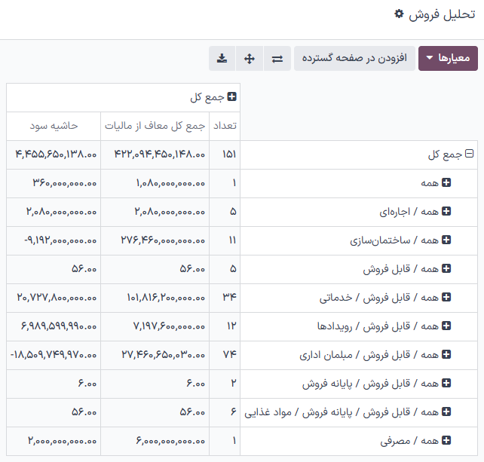Image resolution: width=484 pixels, height=462 pixels.
Task: Expand the column header جمع کل plus icon
Action: click(x=231, y=96)
